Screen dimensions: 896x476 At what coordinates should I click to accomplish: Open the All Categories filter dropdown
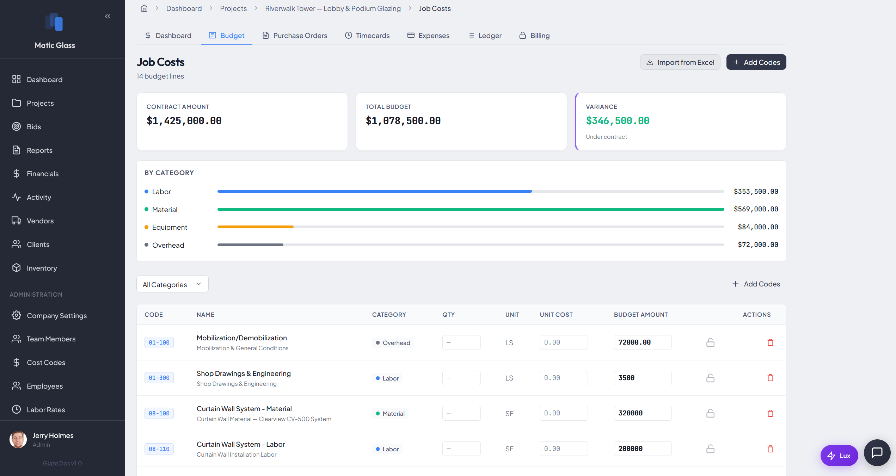click(172, 284)
